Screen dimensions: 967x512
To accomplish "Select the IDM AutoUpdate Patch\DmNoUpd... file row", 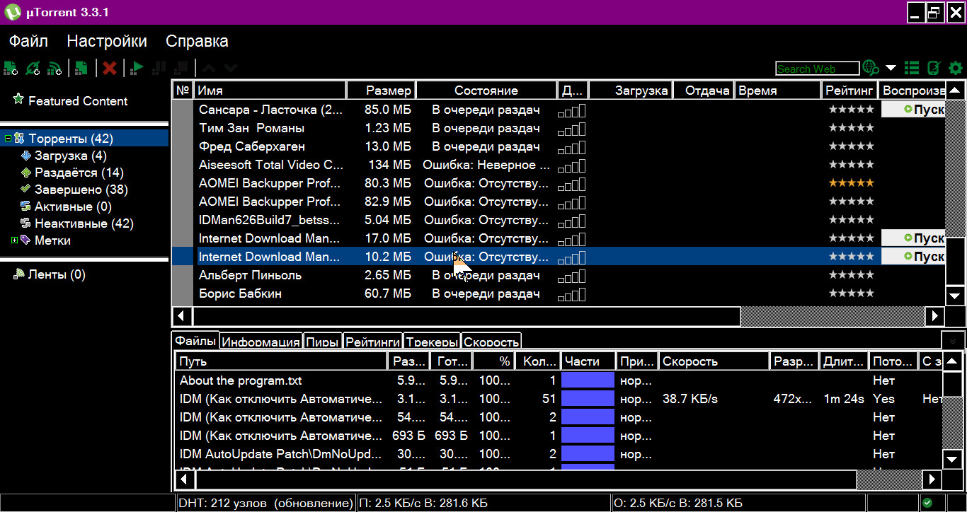I will [280, 454].
